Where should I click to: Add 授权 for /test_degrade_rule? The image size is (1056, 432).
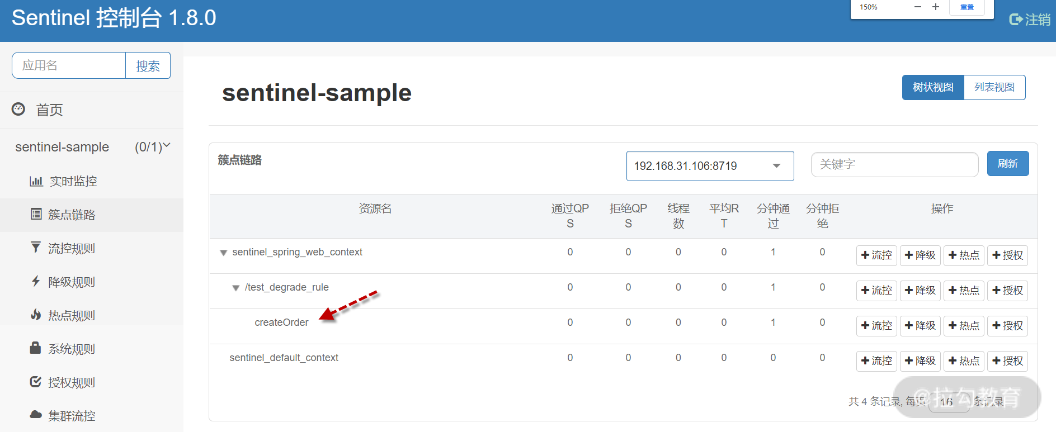(x=1008, y=291)
